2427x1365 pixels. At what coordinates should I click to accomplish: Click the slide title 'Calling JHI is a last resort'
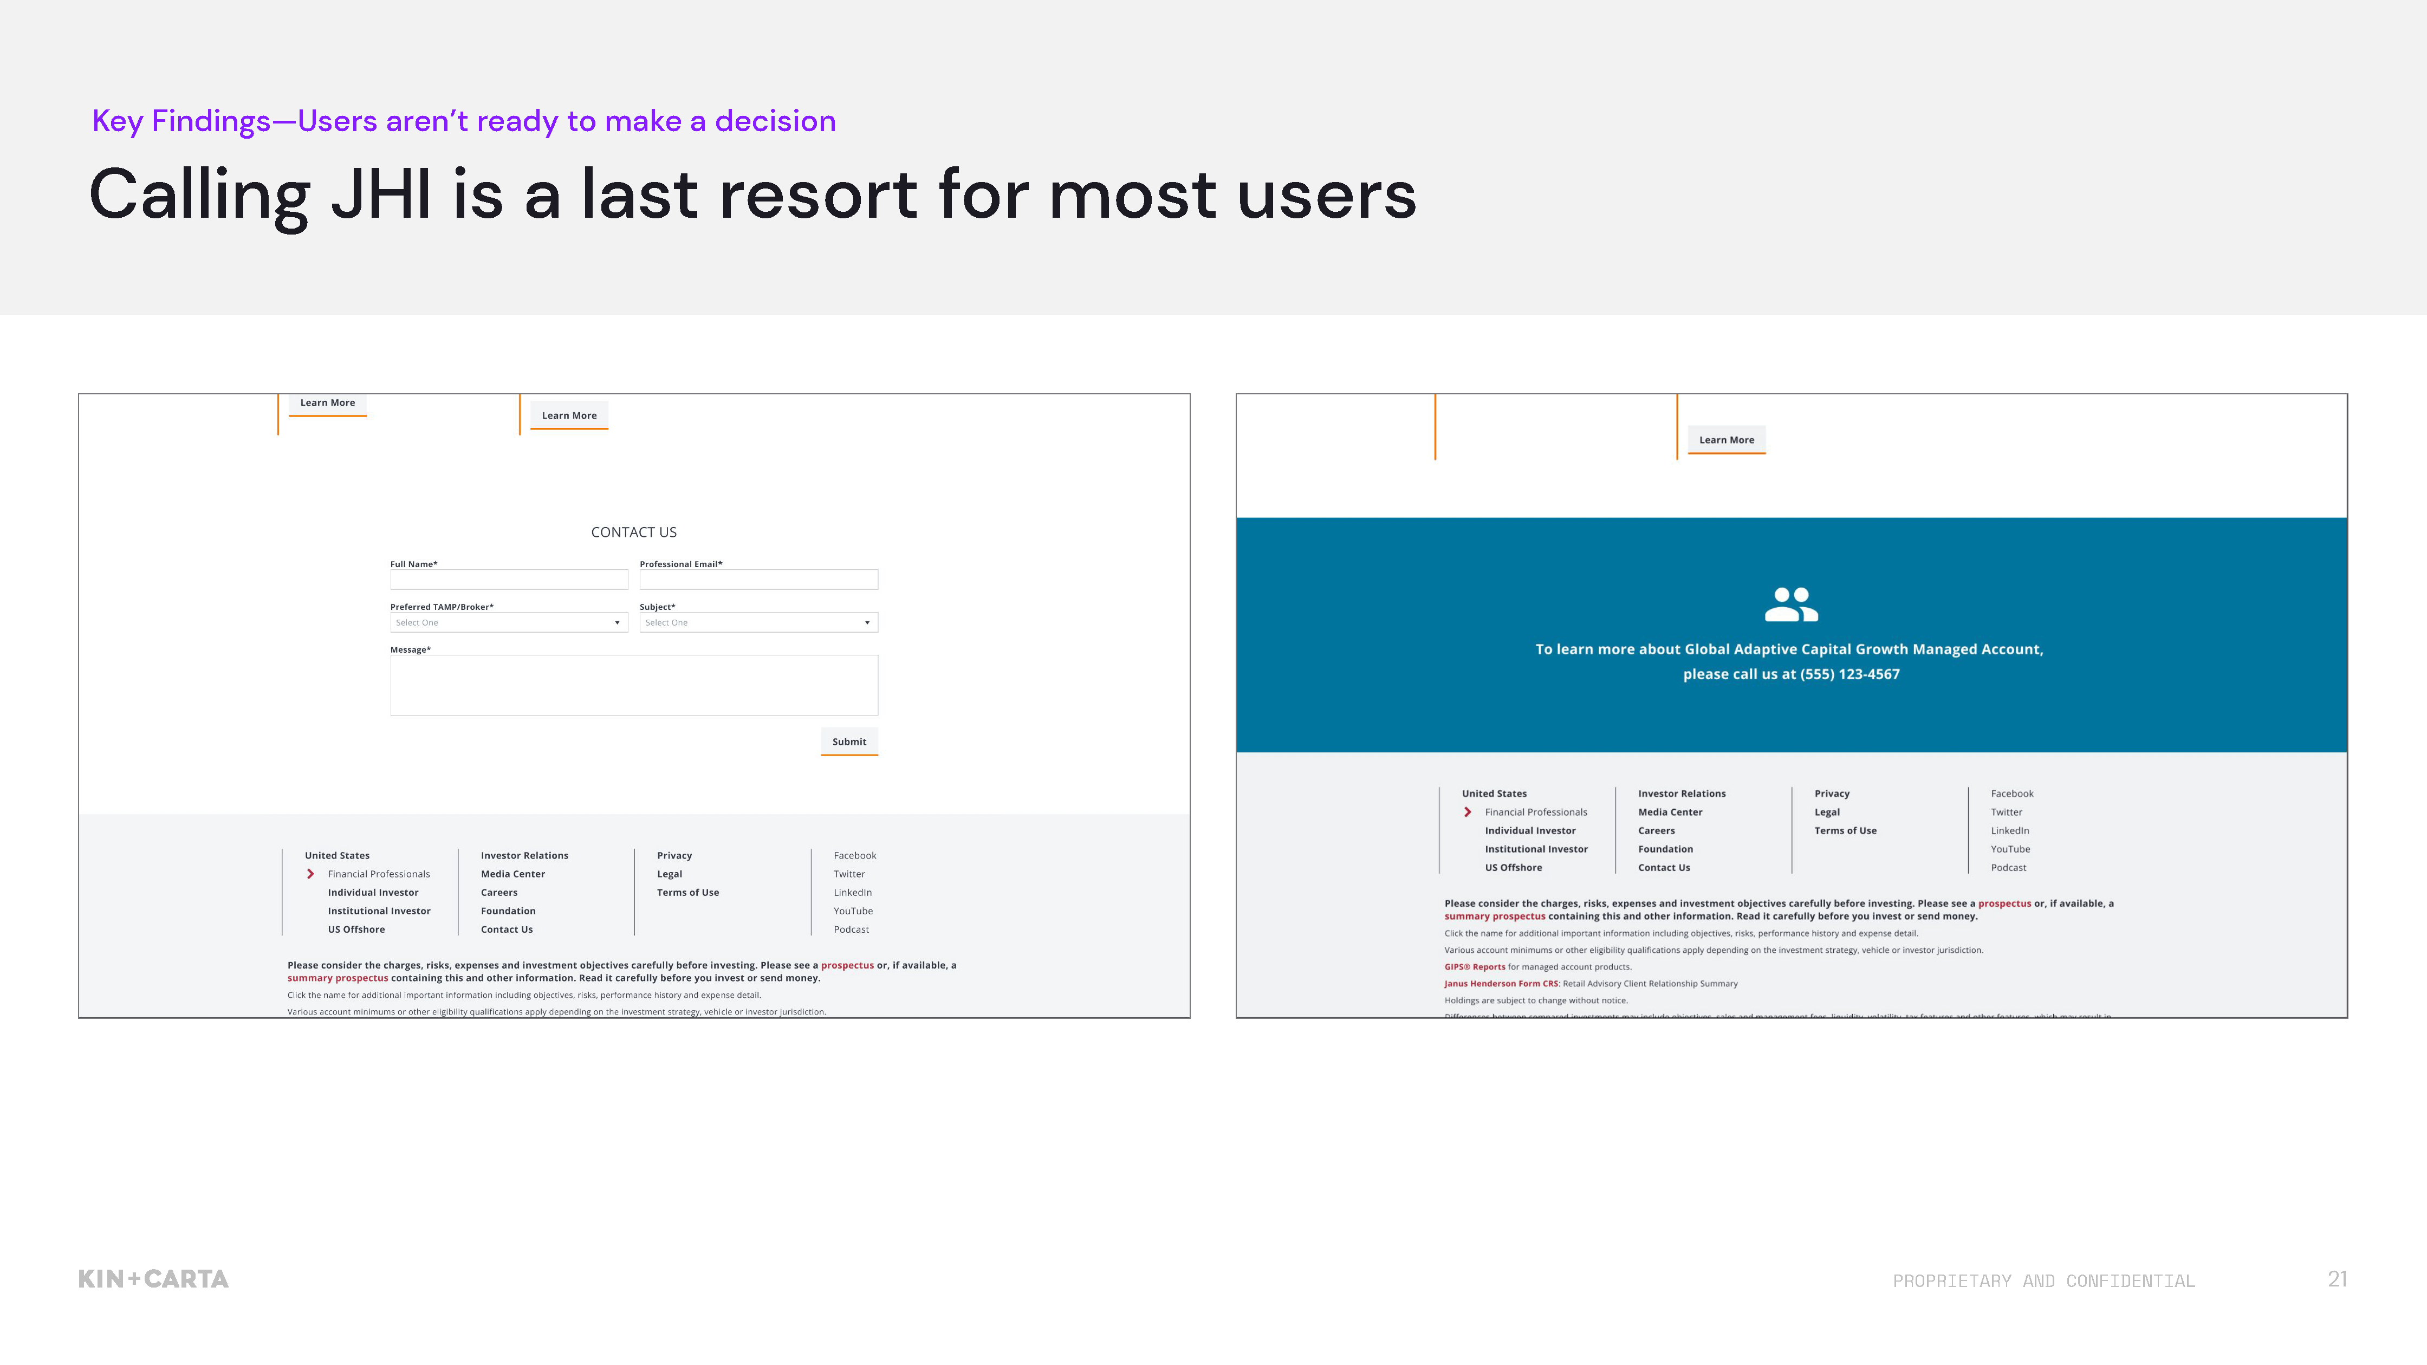(752, 195)
